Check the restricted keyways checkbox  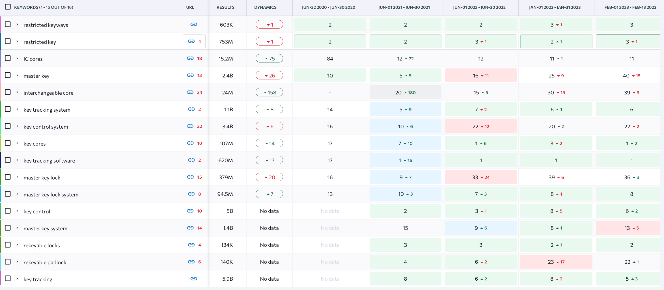pyautogui.click(x=8, y=24)
